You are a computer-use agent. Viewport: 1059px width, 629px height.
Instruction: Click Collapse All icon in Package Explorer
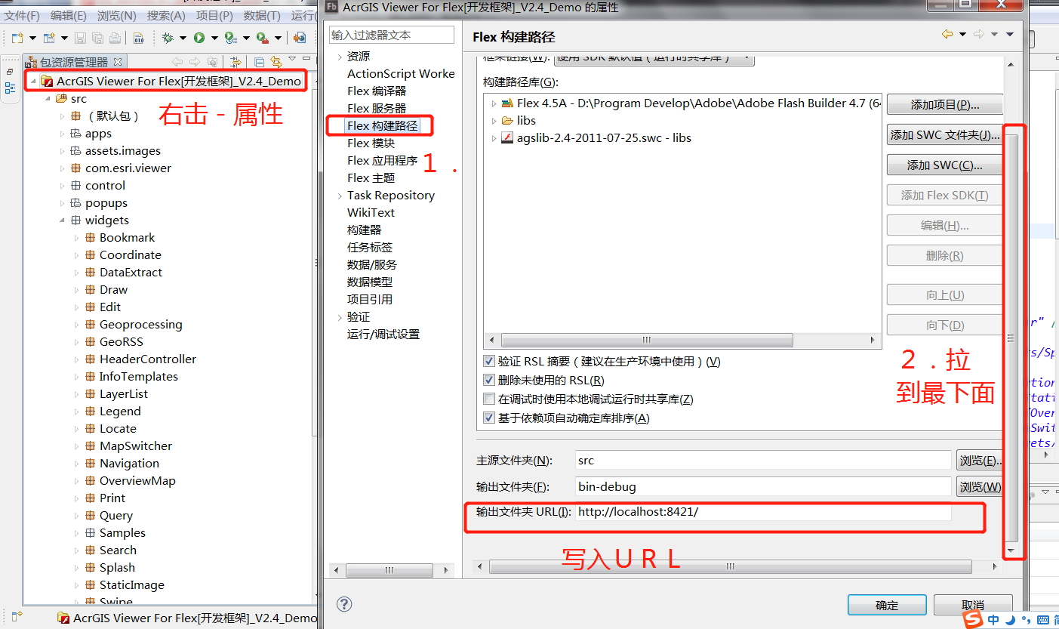pyautogui.click(x=259, y=62)
